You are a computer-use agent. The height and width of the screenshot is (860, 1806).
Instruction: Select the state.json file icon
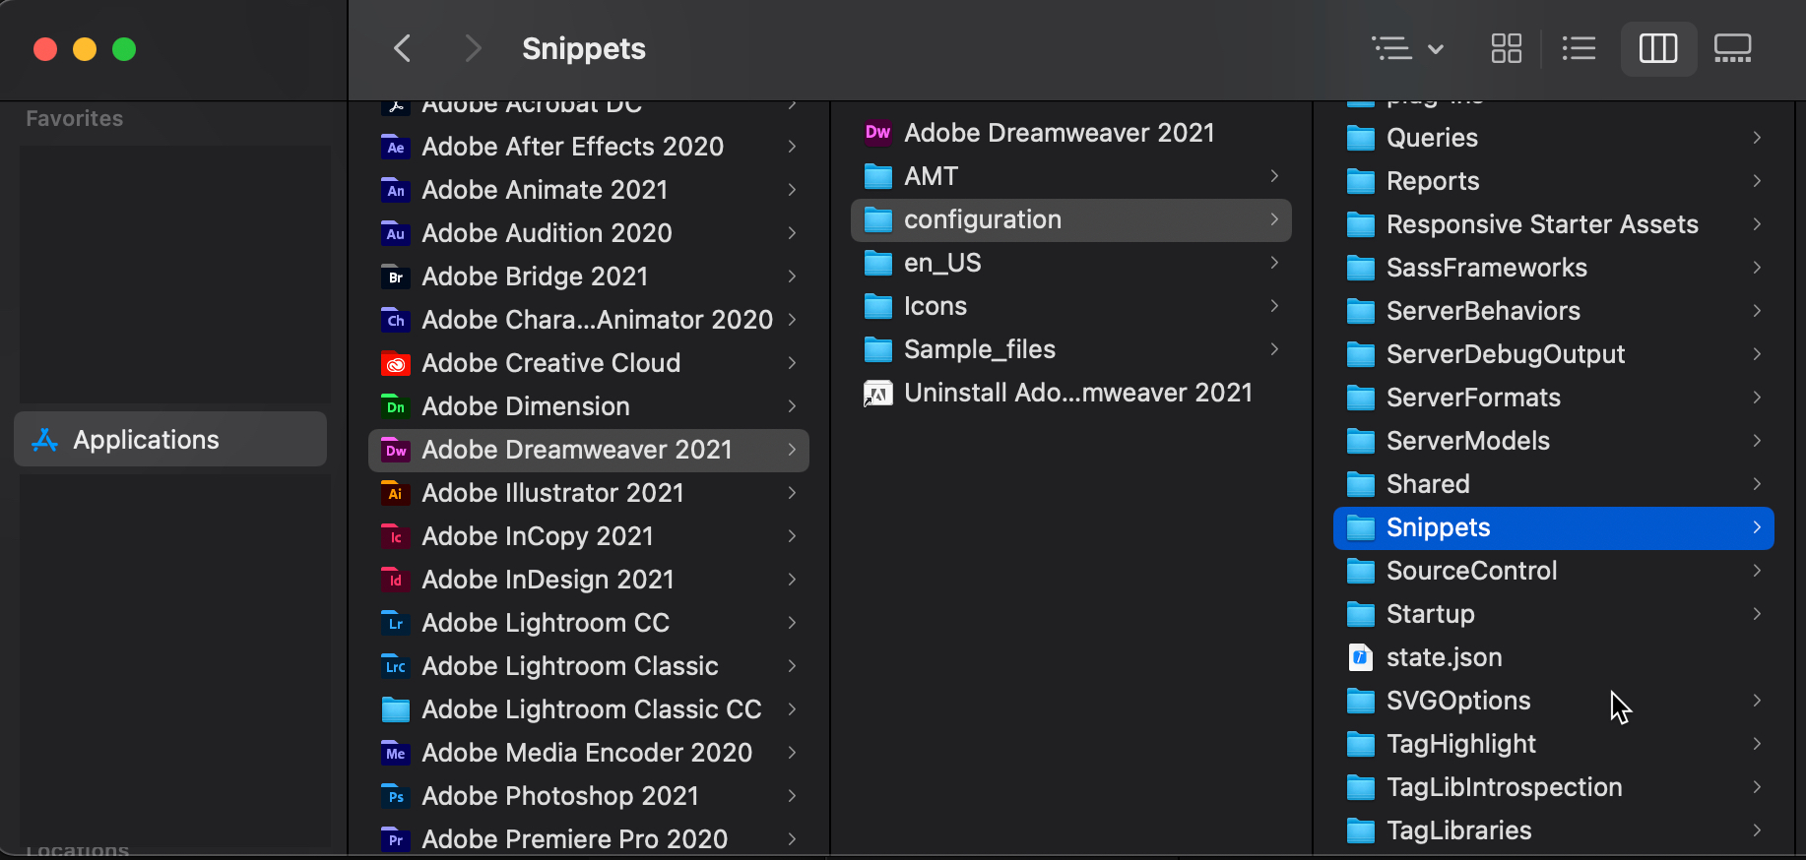(x=1360, y=657)
